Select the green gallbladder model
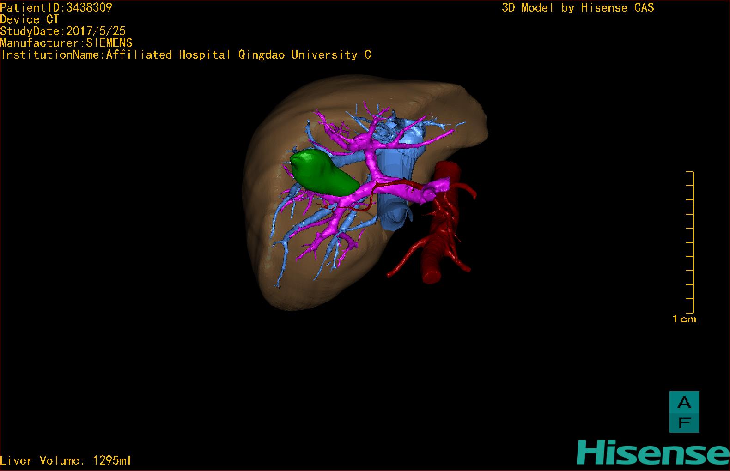 tap(323, 173)
